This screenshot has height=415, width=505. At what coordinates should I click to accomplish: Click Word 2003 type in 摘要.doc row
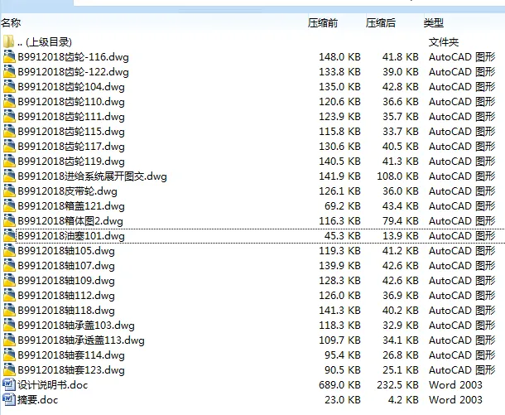click(x=455, y=399)
